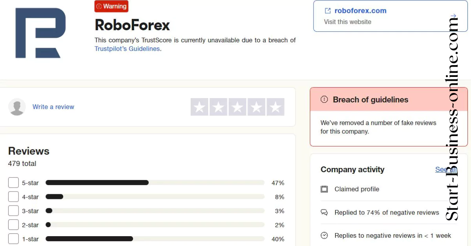Click Write a review
This screenshot has height=246, width=471.
click(53, 106)
